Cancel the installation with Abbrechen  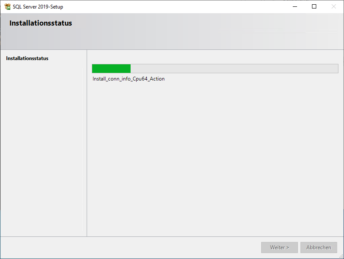318,247
